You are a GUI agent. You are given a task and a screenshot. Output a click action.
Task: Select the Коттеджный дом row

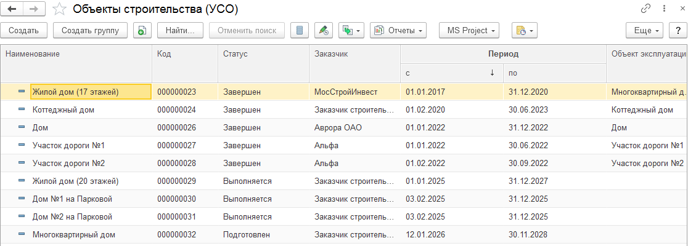tap(63, 110)
